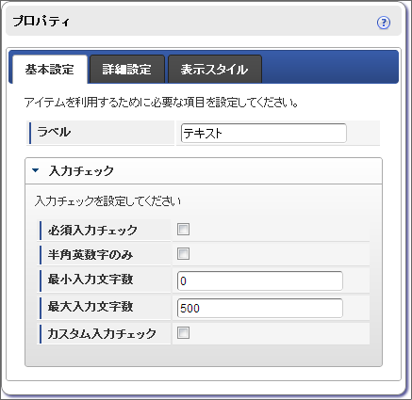Image resolution: width=412 pixels, height=400 pixels.
Task: Tick the 半角英数字のみ checkbox
Action: [x=183, y=253]
